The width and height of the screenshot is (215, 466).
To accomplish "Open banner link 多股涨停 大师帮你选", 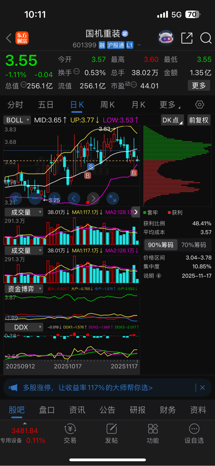I will (88, 388).
